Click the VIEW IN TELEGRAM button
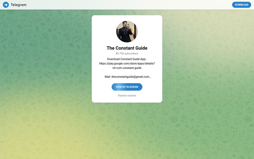This screenshot has height=159, width=254. 127,87
